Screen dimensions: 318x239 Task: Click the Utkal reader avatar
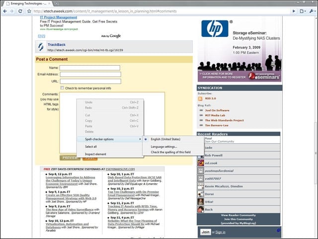pos(201,202)
